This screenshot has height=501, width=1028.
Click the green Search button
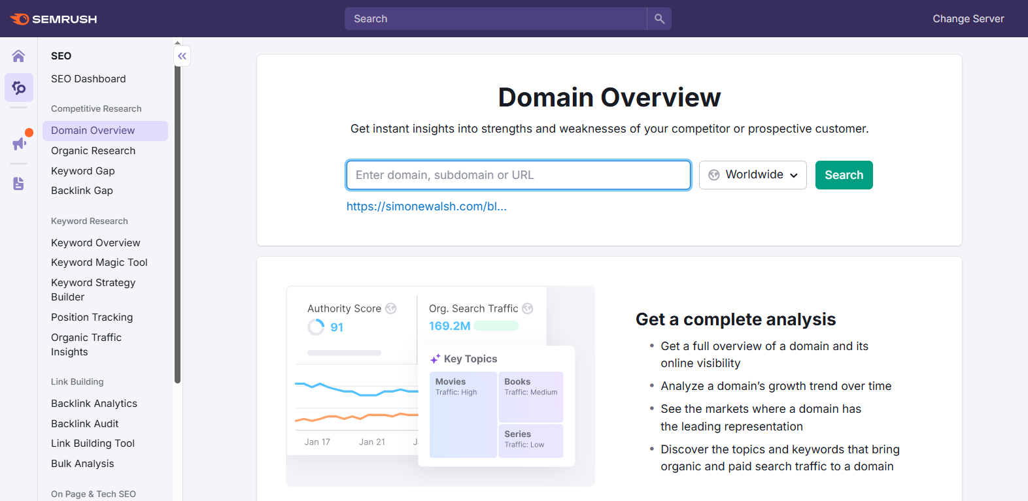pos(844,175)
